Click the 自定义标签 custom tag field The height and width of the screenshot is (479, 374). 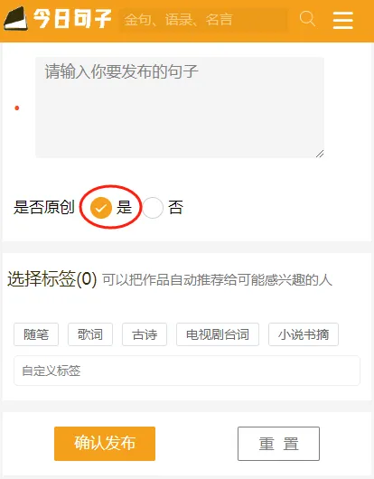(187, 371)
